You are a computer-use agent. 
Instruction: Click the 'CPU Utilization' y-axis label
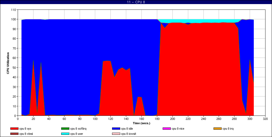pos(8,63)
